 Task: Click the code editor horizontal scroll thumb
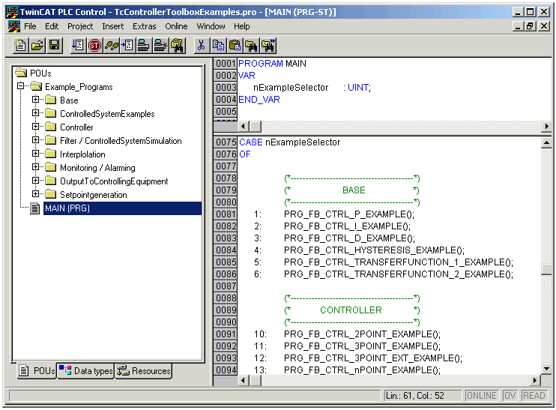pyautogui.click(x=256, y=381)
